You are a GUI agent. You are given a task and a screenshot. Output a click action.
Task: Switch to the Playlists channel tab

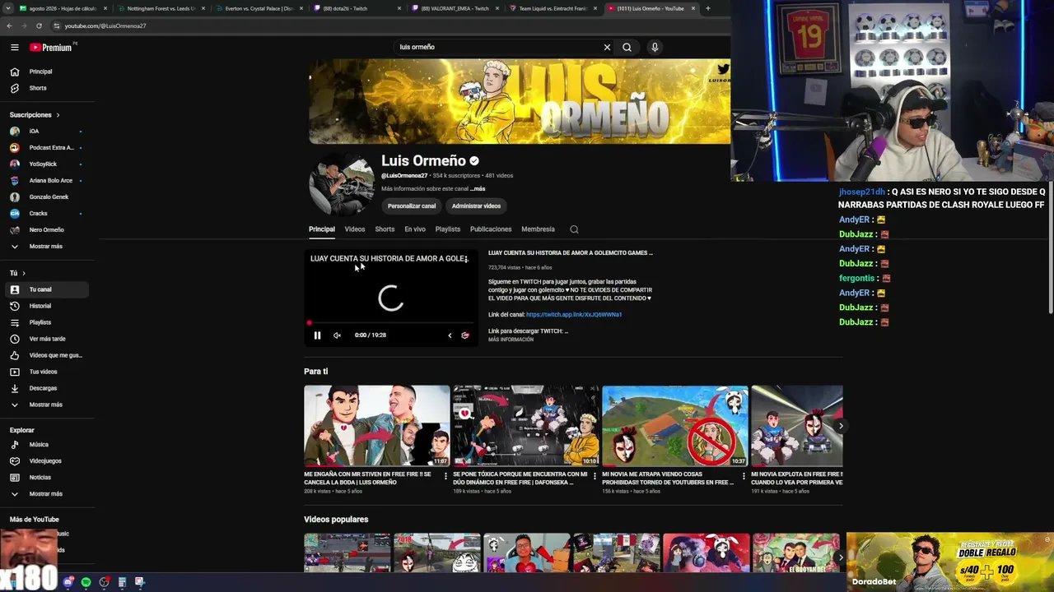pyautogui.click(x=448, y=229)
